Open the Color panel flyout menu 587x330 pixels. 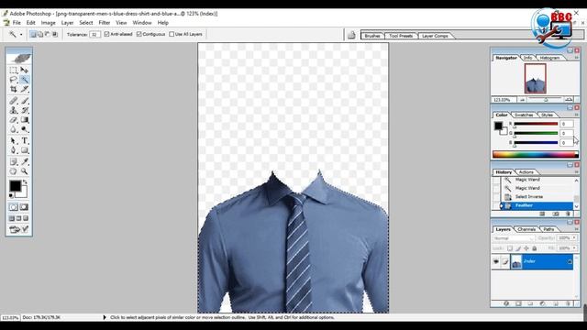tap(576, 115)
